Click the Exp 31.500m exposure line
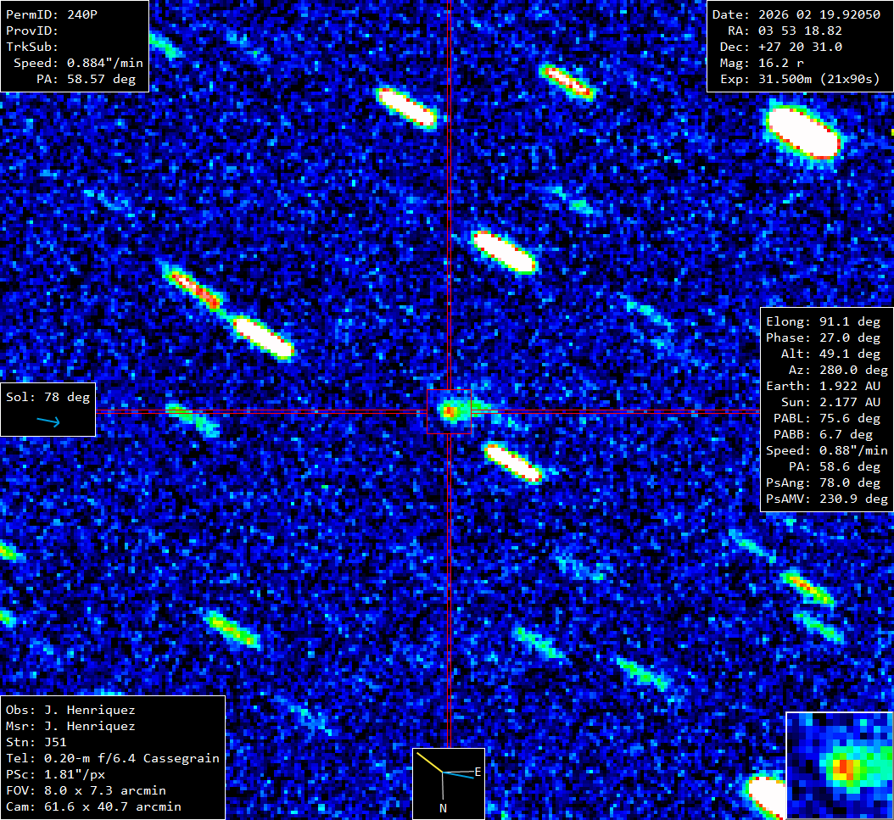 pos(799,79)
